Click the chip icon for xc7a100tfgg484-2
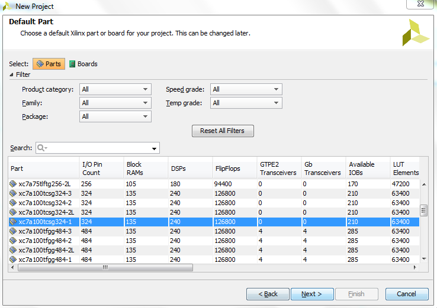 click(x=13, y=241)
